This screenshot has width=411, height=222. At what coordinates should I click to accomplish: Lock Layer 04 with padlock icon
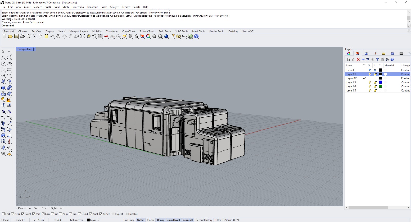pos(375,86)
